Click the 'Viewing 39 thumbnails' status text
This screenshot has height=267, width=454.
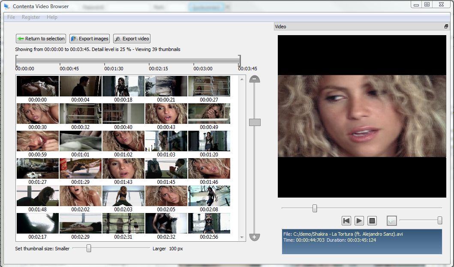point(158,49)
